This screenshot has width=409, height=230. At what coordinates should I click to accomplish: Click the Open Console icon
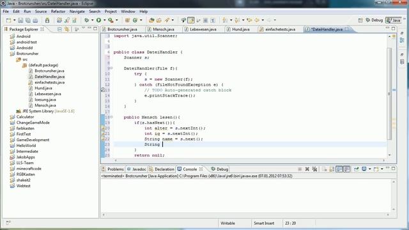(376, 169)
